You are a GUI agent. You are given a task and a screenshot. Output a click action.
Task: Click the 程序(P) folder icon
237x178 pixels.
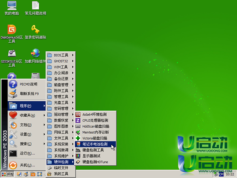13,106
